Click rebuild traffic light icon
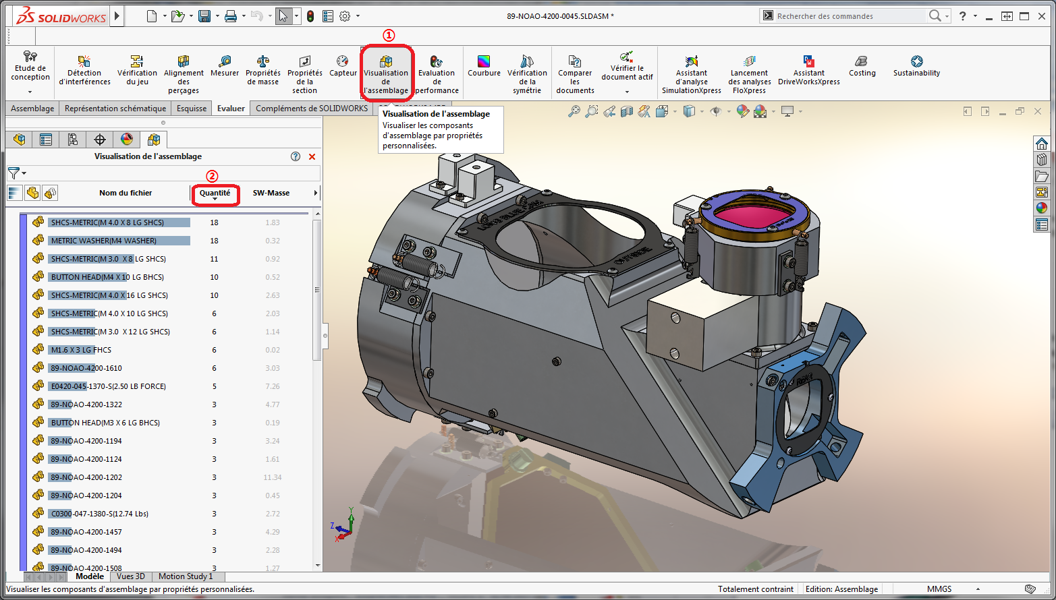Image resolution: width=1056 pixels, height=600 pixels. 310,16
